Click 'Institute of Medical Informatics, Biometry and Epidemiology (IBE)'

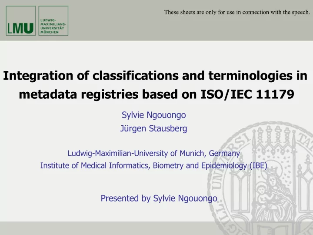(154, 166)
